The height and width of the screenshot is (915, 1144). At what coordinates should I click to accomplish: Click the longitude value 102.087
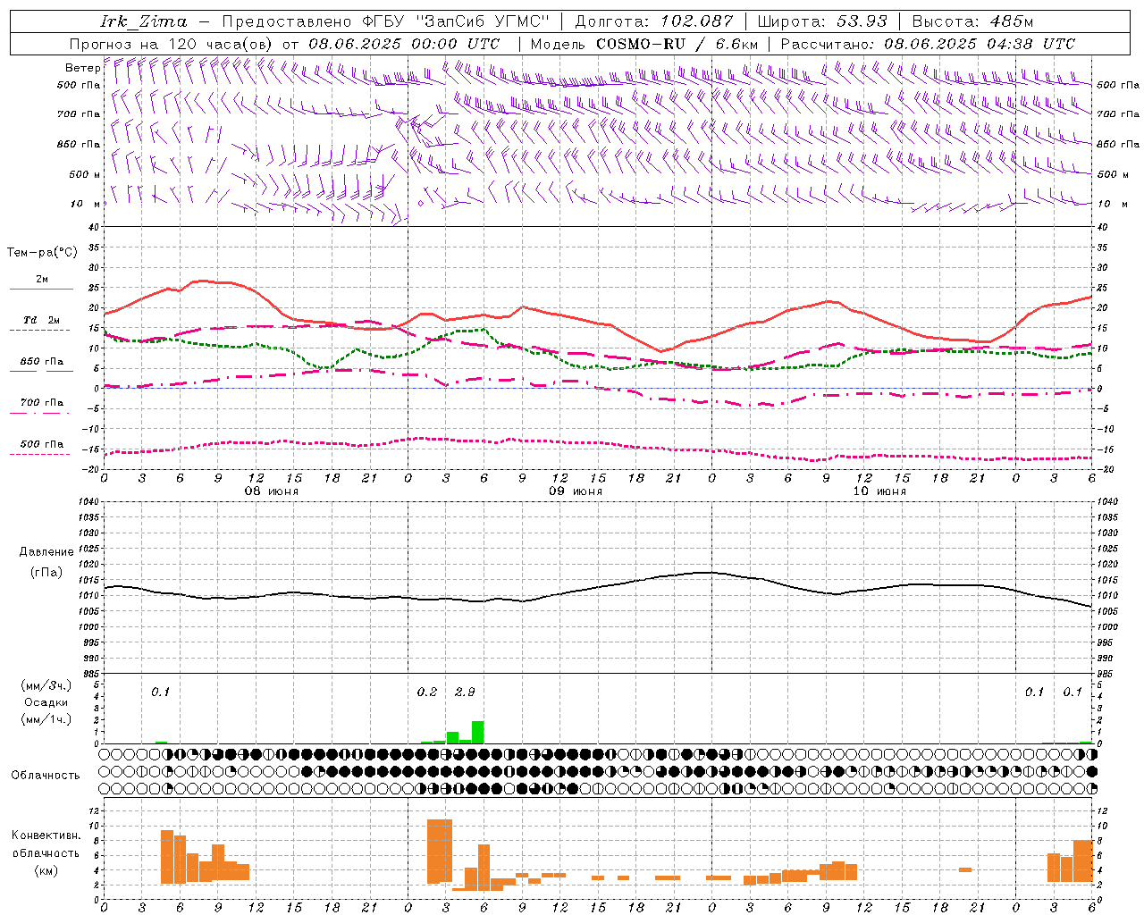697,21
